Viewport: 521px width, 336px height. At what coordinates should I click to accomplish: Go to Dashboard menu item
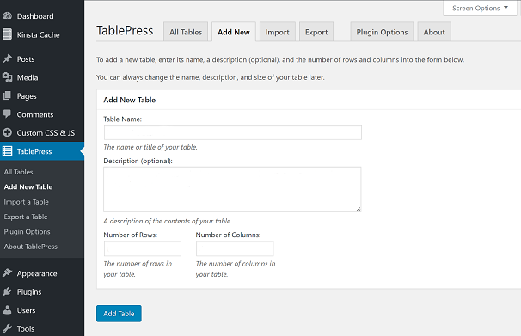pos(35,16)
